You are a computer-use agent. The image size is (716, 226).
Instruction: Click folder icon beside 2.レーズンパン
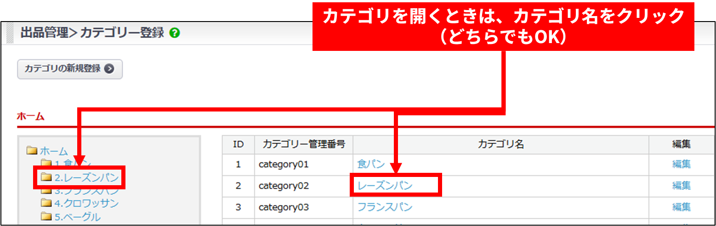click(46, 176)
